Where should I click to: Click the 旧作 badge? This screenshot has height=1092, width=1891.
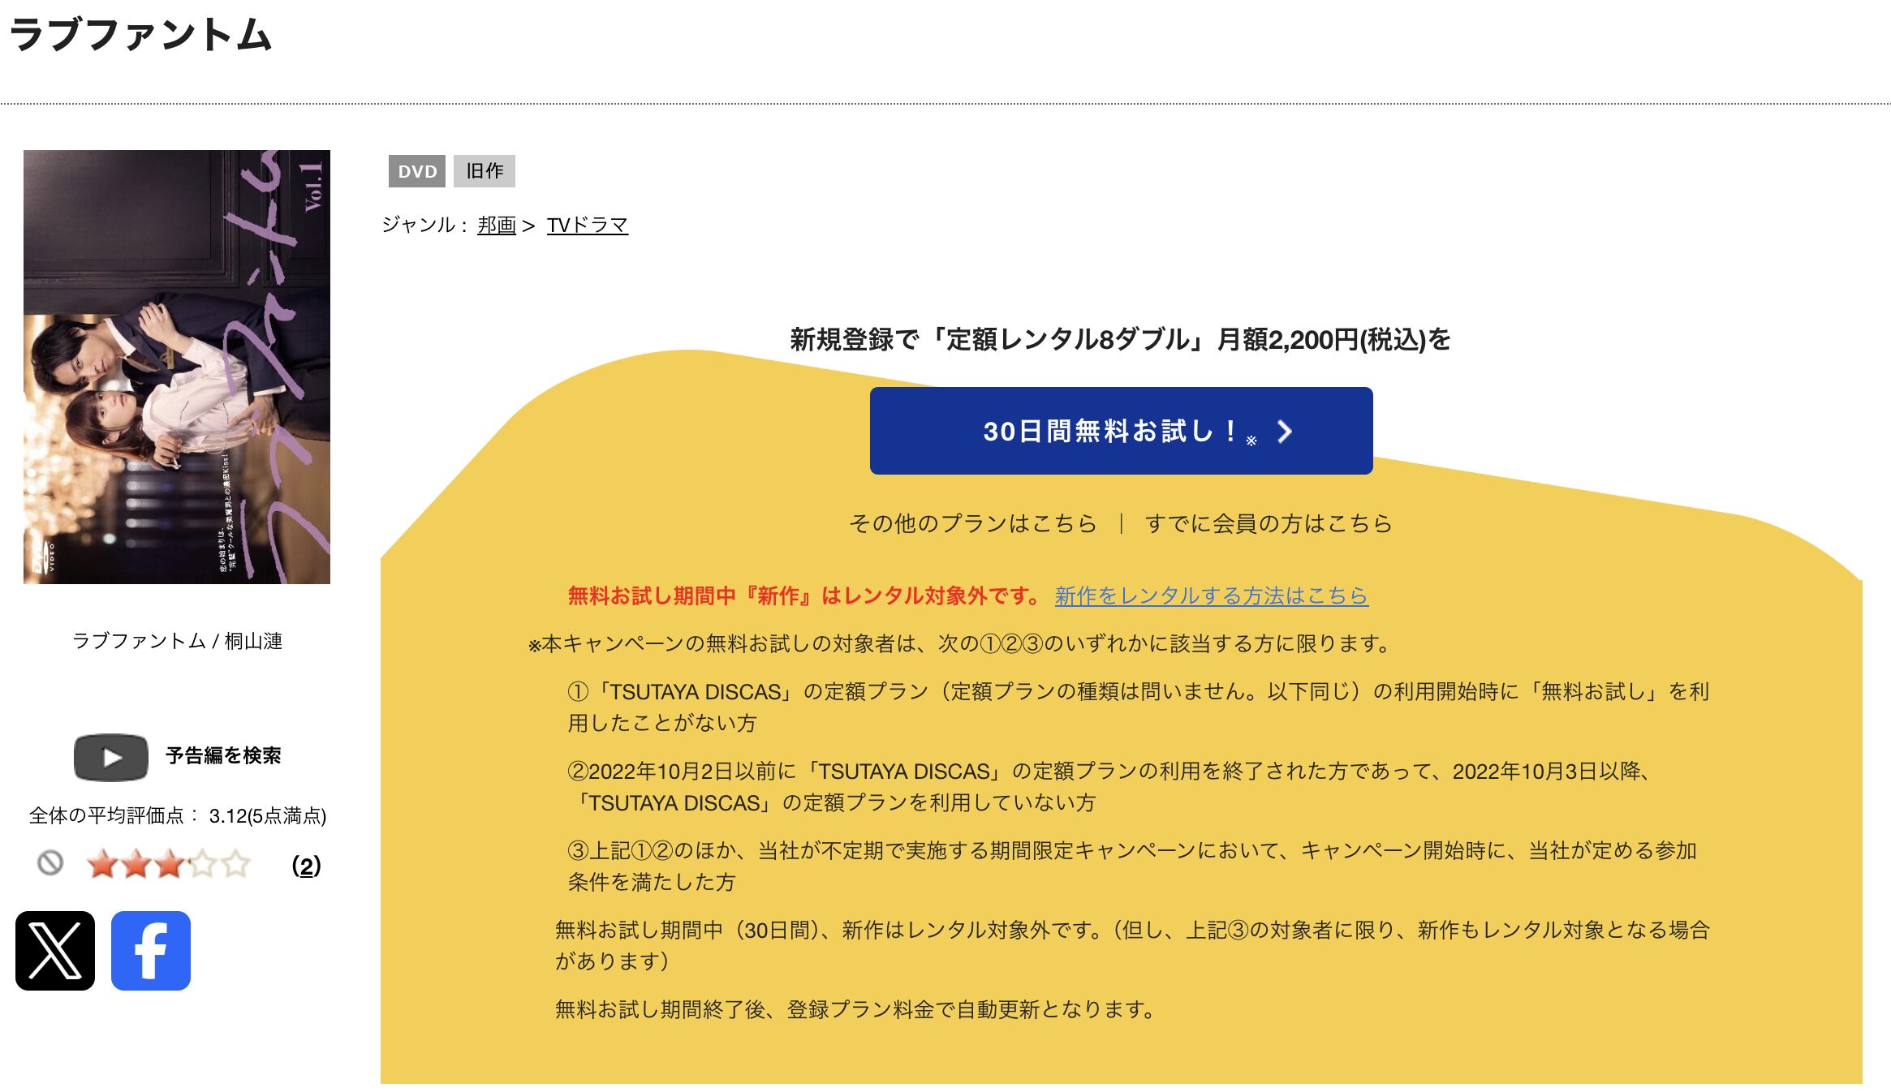pos(485,171)
